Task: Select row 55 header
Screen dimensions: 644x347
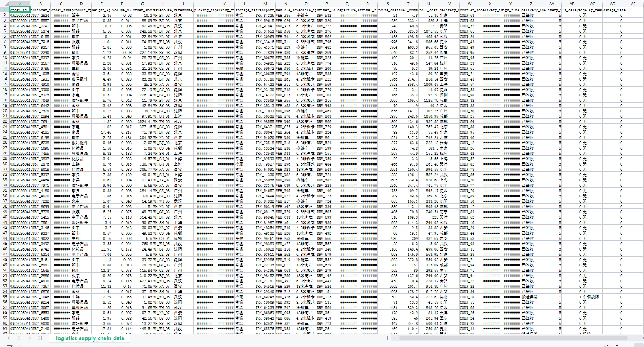Action: pos(4,297)
